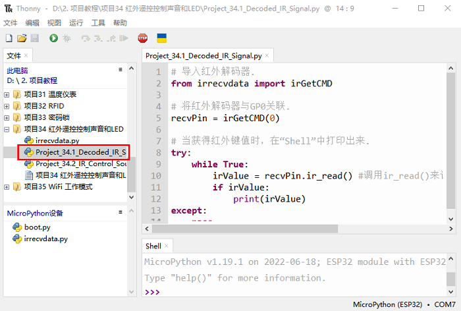The width and height of the screenshot is (461, 311).
Task: Click the Debug bug icon
Action: coord(67,39)
